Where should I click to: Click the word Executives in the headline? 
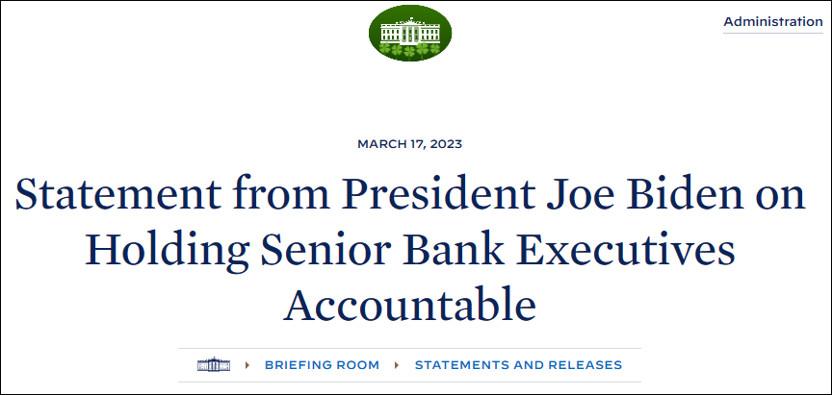click(x=624, y=249)
